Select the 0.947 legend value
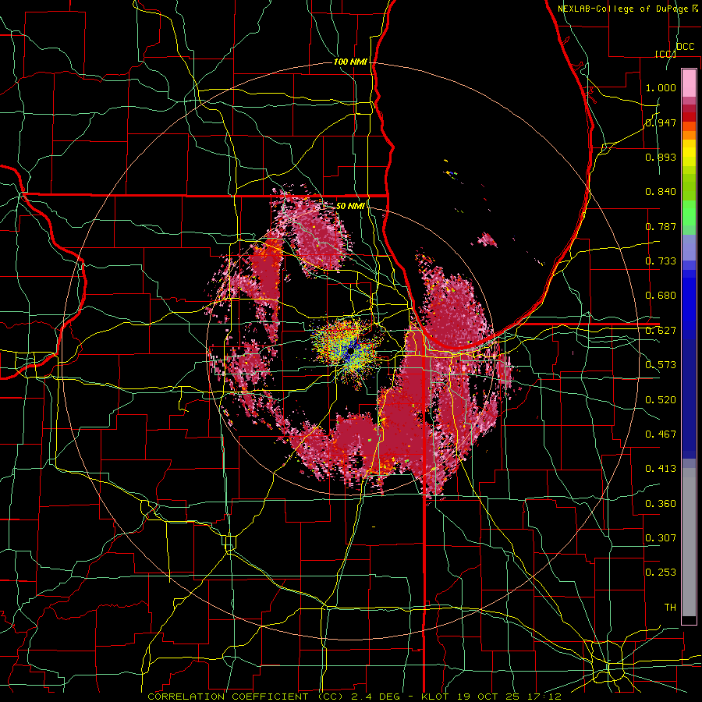 661,122
